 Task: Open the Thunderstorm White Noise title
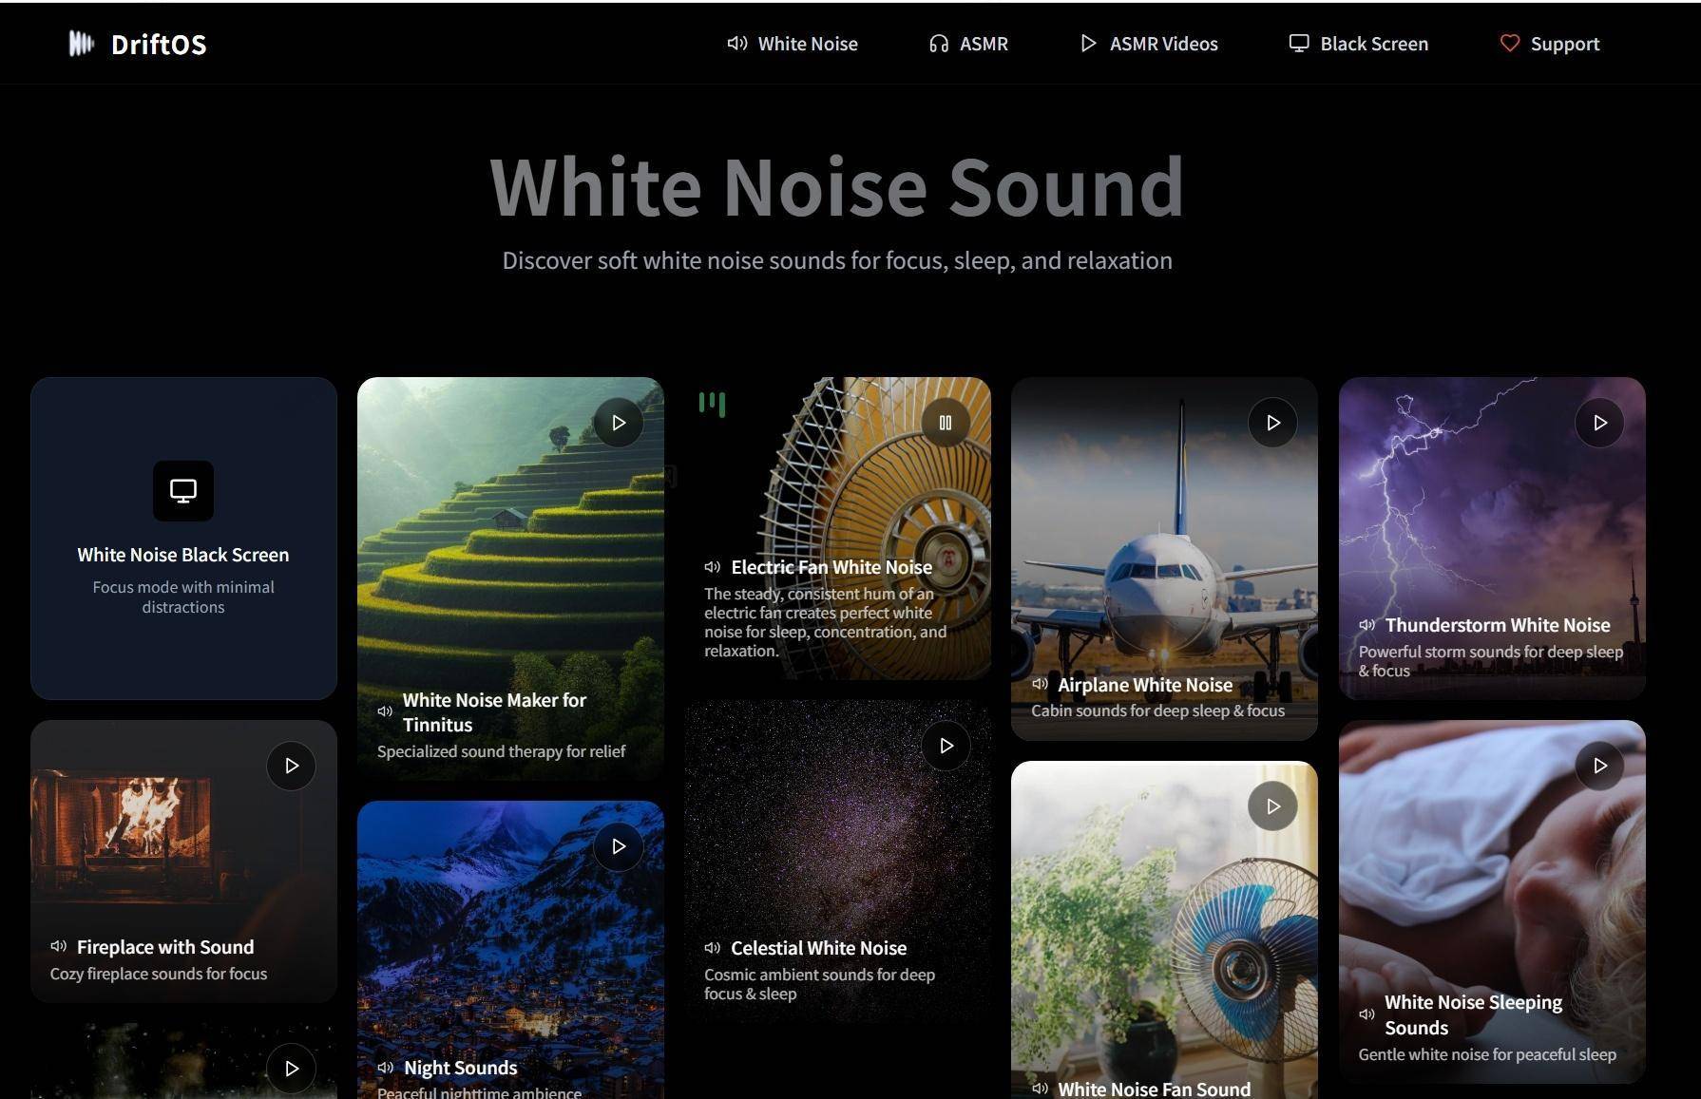(x=1498, y=625)
